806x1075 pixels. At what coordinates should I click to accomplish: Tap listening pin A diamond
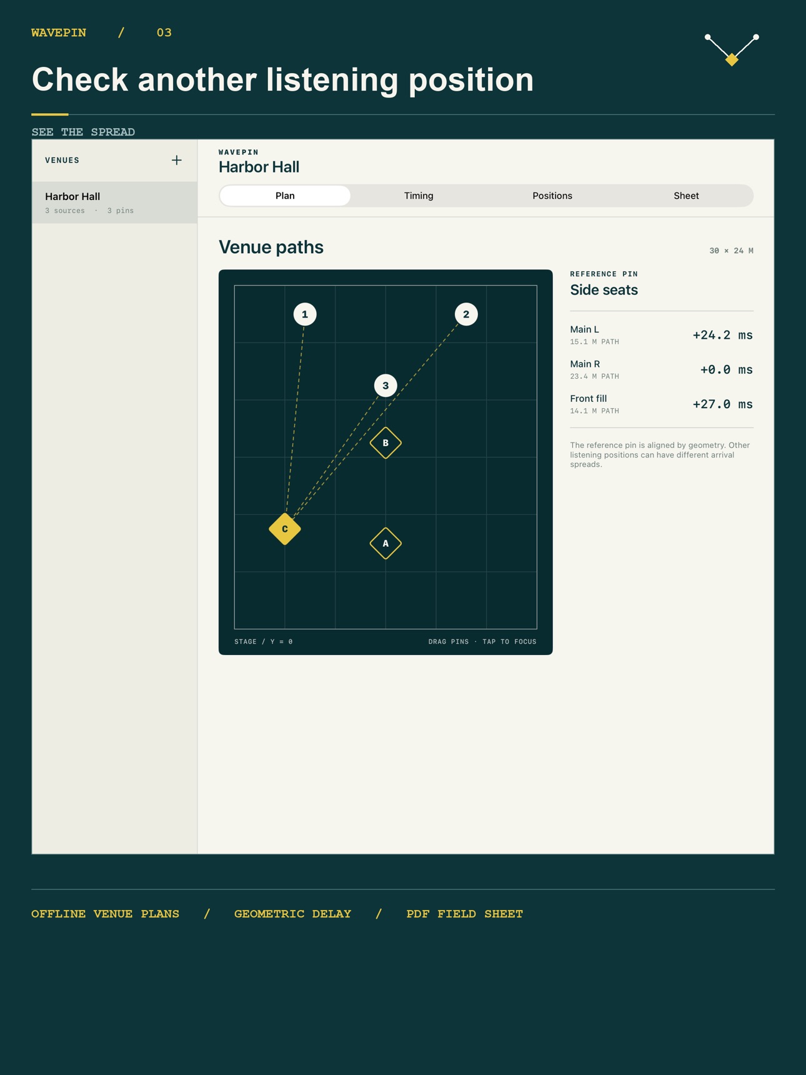pos(386,543)
